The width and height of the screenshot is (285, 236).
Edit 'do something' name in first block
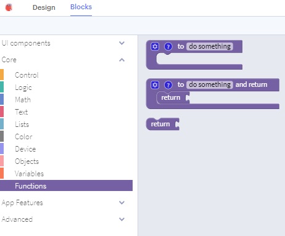click(210, 46)
